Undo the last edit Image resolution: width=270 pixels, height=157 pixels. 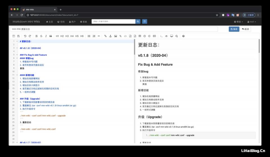pyautogui.click(x=25, y=36)
